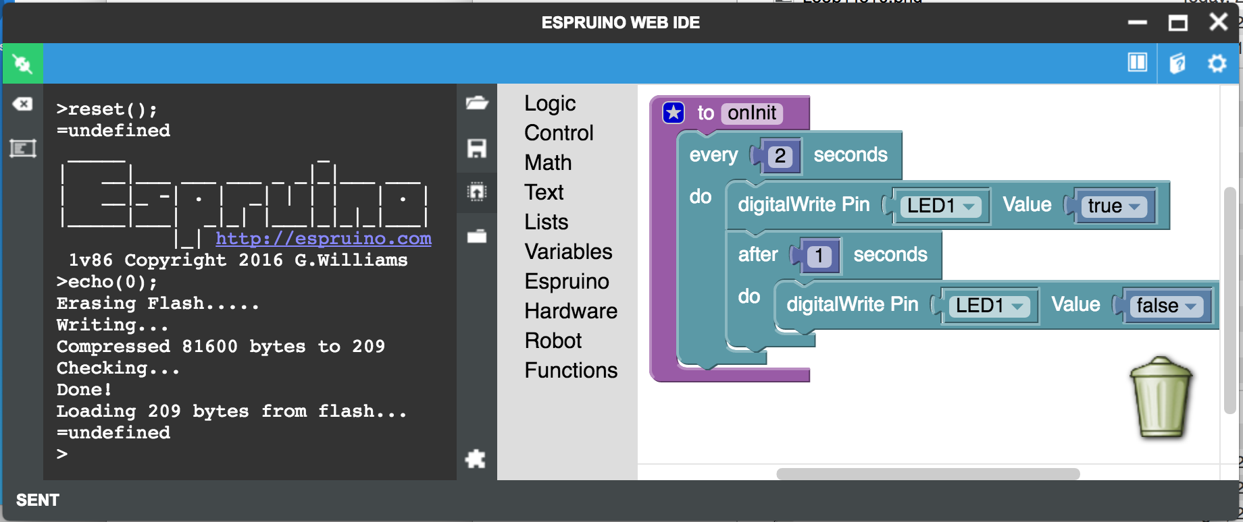Toggle the split-pane layout icon
Viewport: 1243px width, 522px height.
(x=1138, y=63)
